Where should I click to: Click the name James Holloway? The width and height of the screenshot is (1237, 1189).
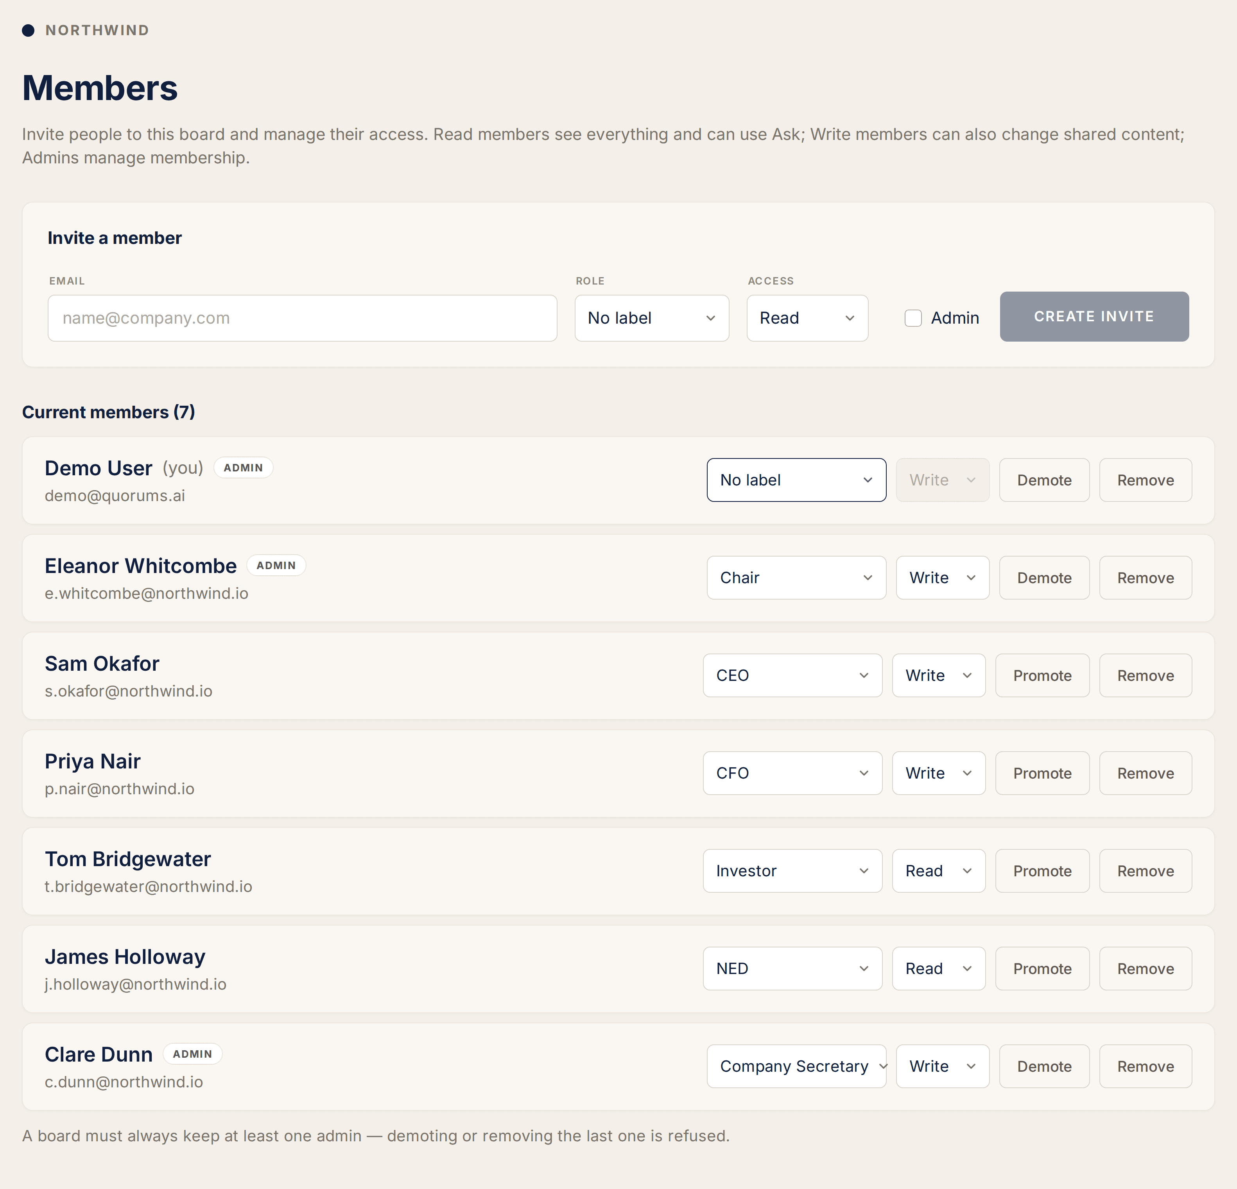125,957
